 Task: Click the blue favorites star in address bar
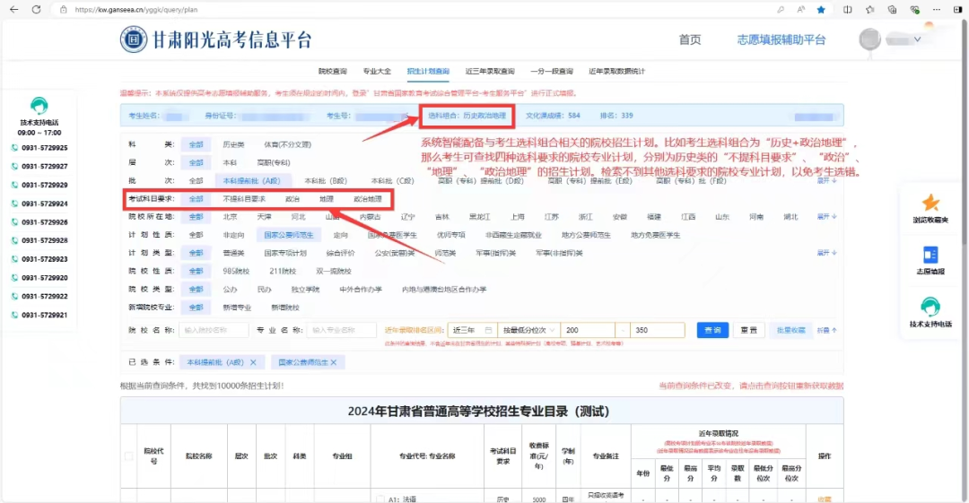click(821, 9)
